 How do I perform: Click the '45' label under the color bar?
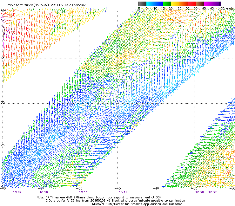212,9
